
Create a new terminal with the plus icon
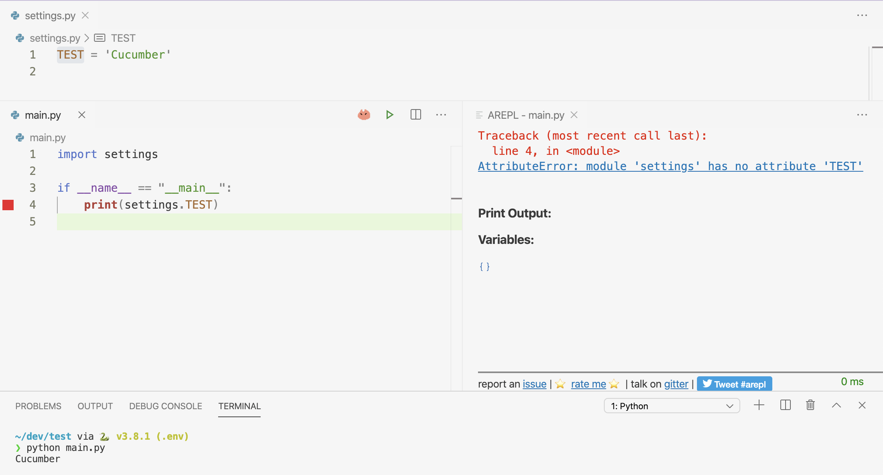tap(759, 405)
